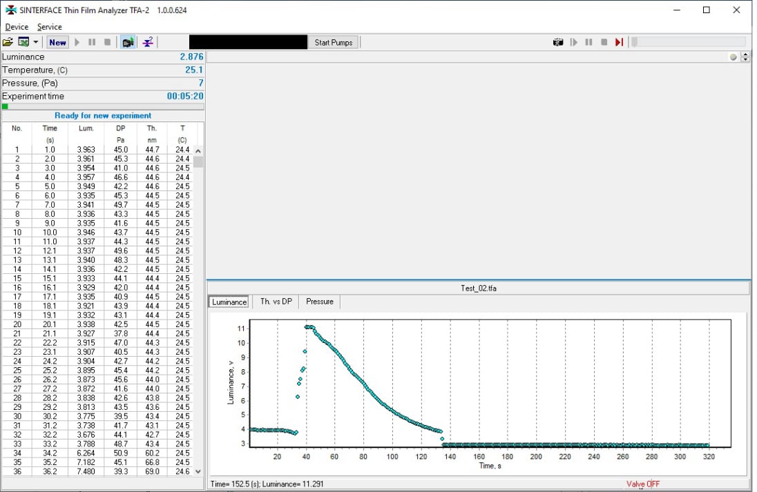757x492 pixels.
Task: Click the 'Valve OFF' status text
Action: tap(642, 484)
